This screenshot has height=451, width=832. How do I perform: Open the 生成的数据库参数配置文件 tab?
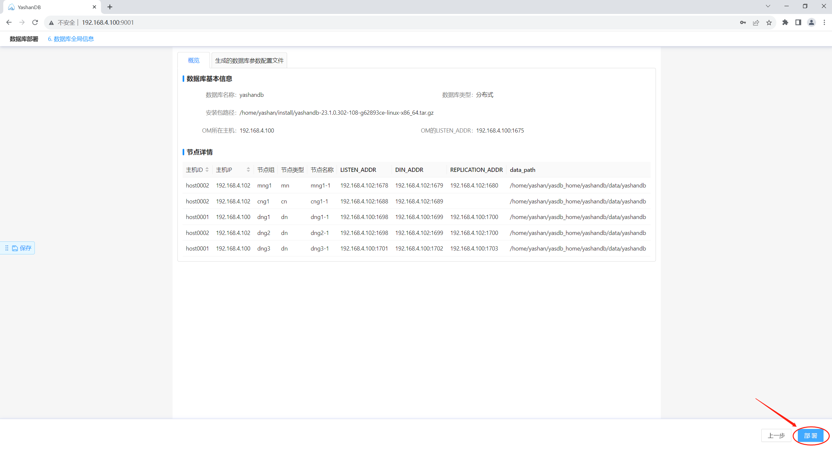point(249,60)
